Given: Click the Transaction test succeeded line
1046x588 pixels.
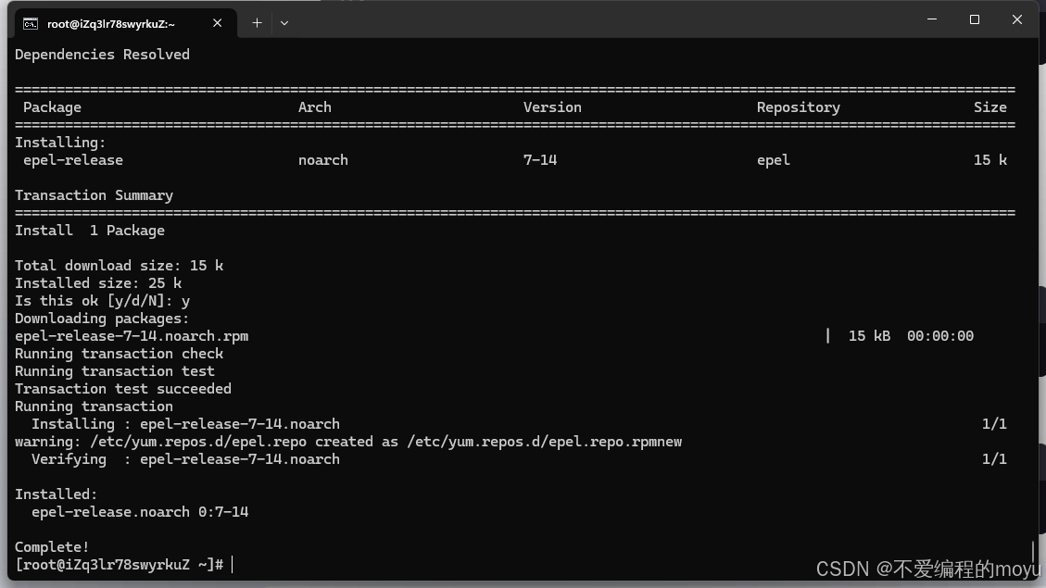Looking at the screenshot, I should (122, 388).
